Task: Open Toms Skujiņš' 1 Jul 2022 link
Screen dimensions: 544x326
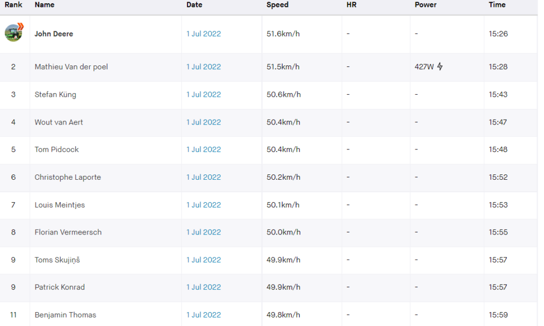Action: tap(203, 260)
